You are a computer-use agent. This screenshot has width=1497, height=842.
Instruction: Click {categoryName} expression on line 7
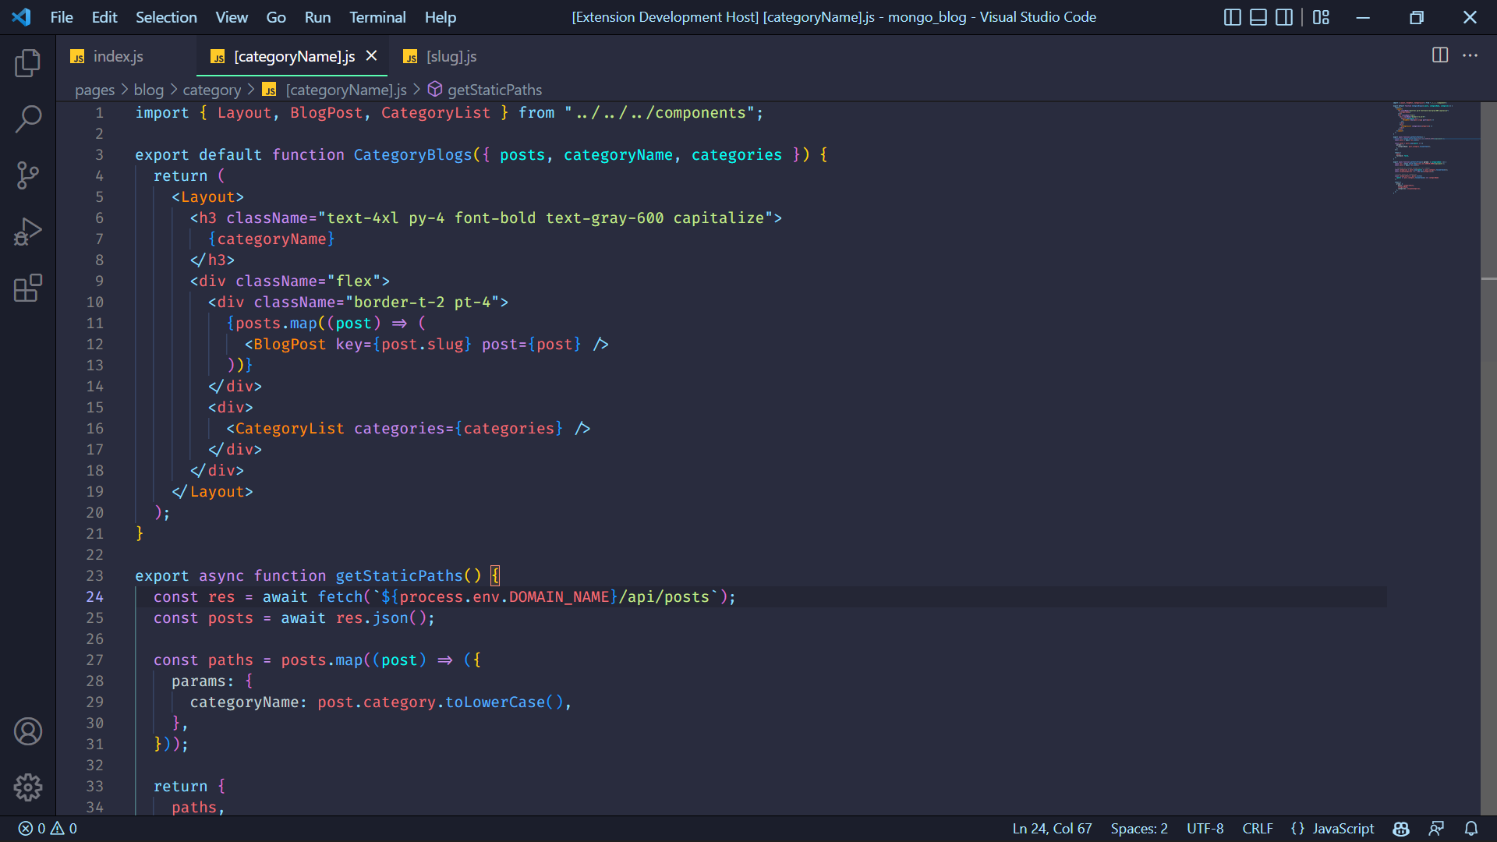(x=271, y=239)
